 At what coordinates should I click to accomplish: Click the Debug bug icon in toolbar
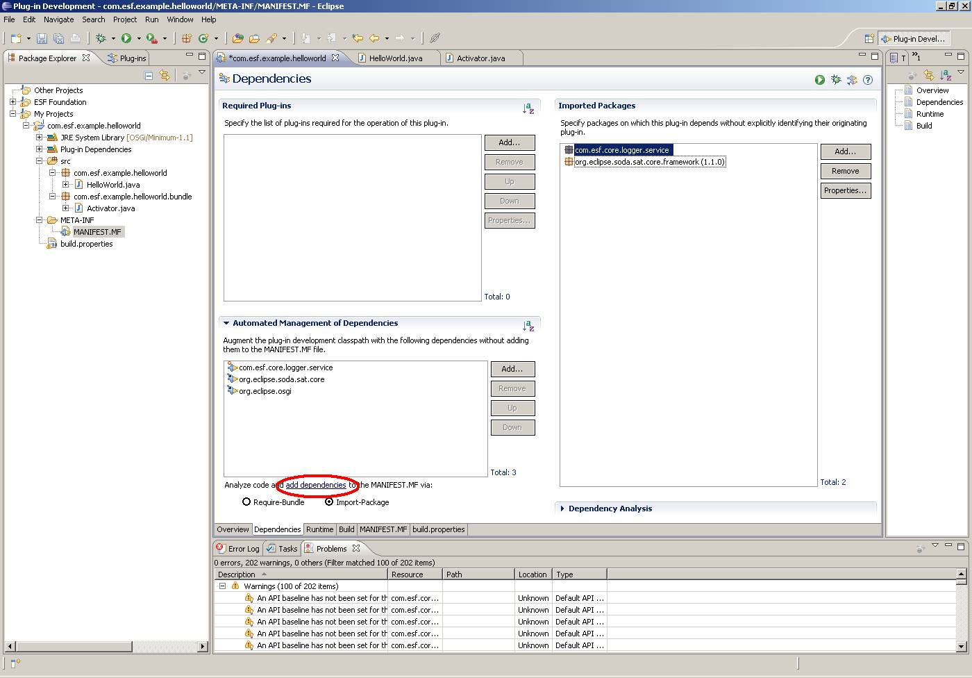101,38
